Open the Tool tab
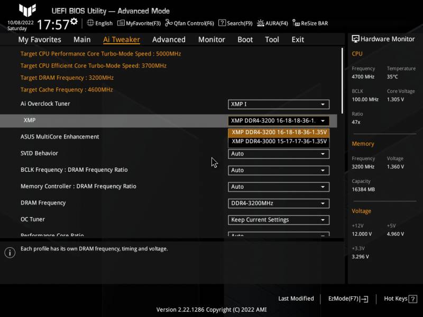The image size is (423, 317). tap(272, 40)
